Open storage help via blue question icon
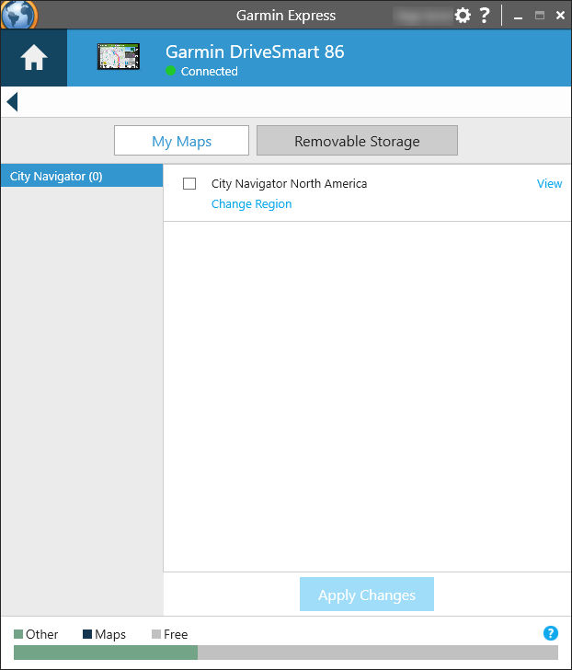The width and height of the screenshot is (572, 670). point(550,633)
